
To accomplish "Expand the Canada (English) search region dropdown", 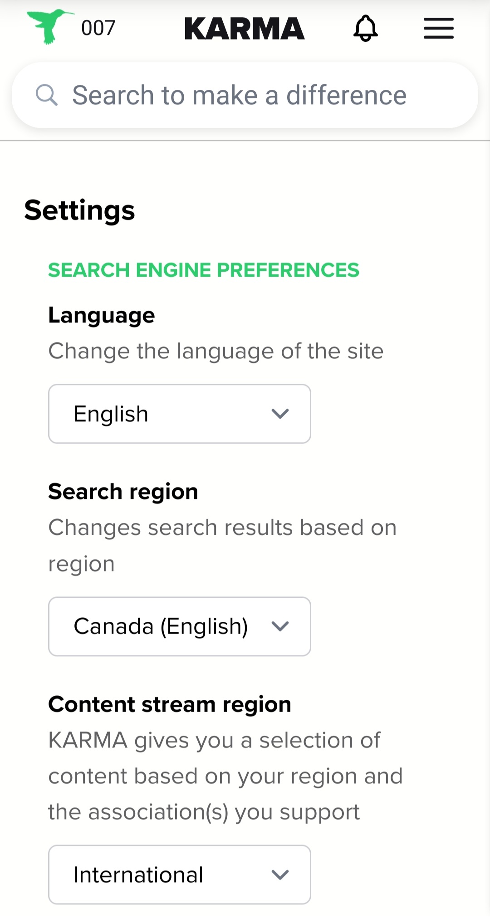I will pyautogui.click(x=179, y=626).
